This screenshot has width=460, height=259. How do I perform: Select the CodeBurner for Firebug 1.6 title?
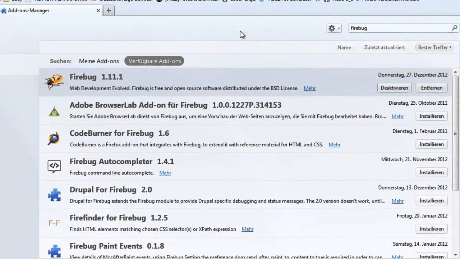point(119,133)
